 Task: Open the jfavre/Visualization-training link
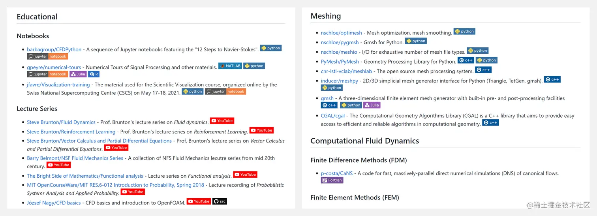click(58, 85)
